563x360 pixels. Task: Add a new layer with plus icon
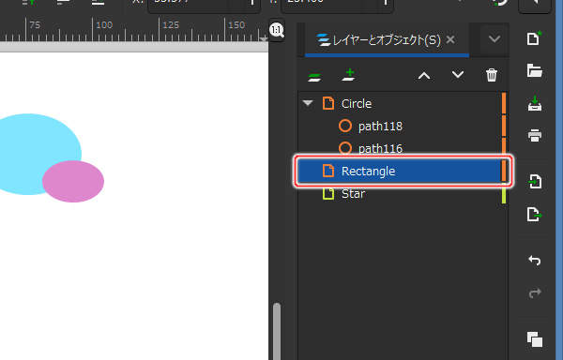[349, 75]
